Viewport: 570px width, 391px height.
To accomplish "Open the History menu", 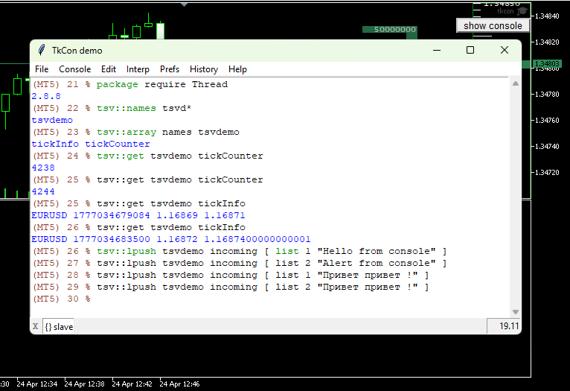I will coord(204,69).
